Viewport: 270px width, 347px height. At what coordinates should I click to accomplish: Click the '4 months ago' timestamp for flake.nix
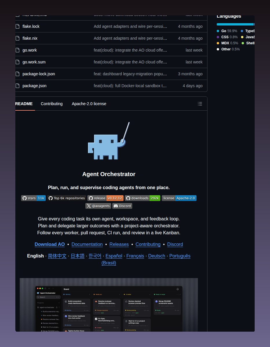[x=190, y=38]
